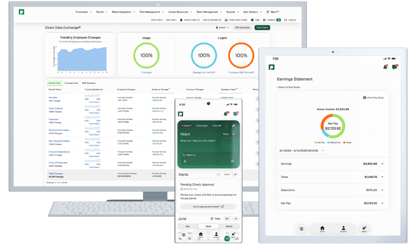The height and width of the screenshot is (247, 416).
Task: Click the pencil edit icon on phone IWant card
Action: point(233,126)
